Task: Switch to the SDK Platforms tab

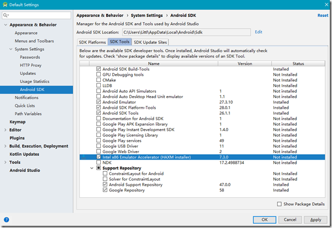Action: point(92,42)
